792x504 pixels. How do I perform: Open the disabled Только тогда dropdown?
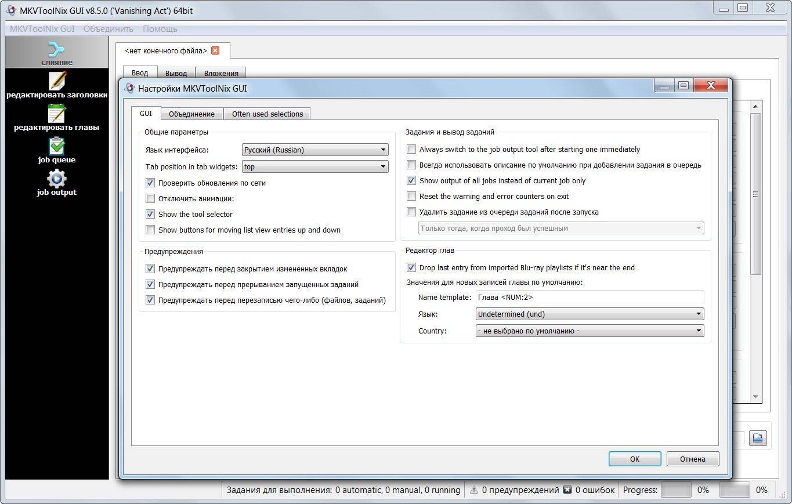pos(561,228)
